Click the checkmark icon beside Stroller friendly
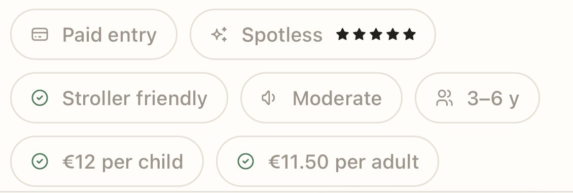The image size is (573, 193). point(40,98)
